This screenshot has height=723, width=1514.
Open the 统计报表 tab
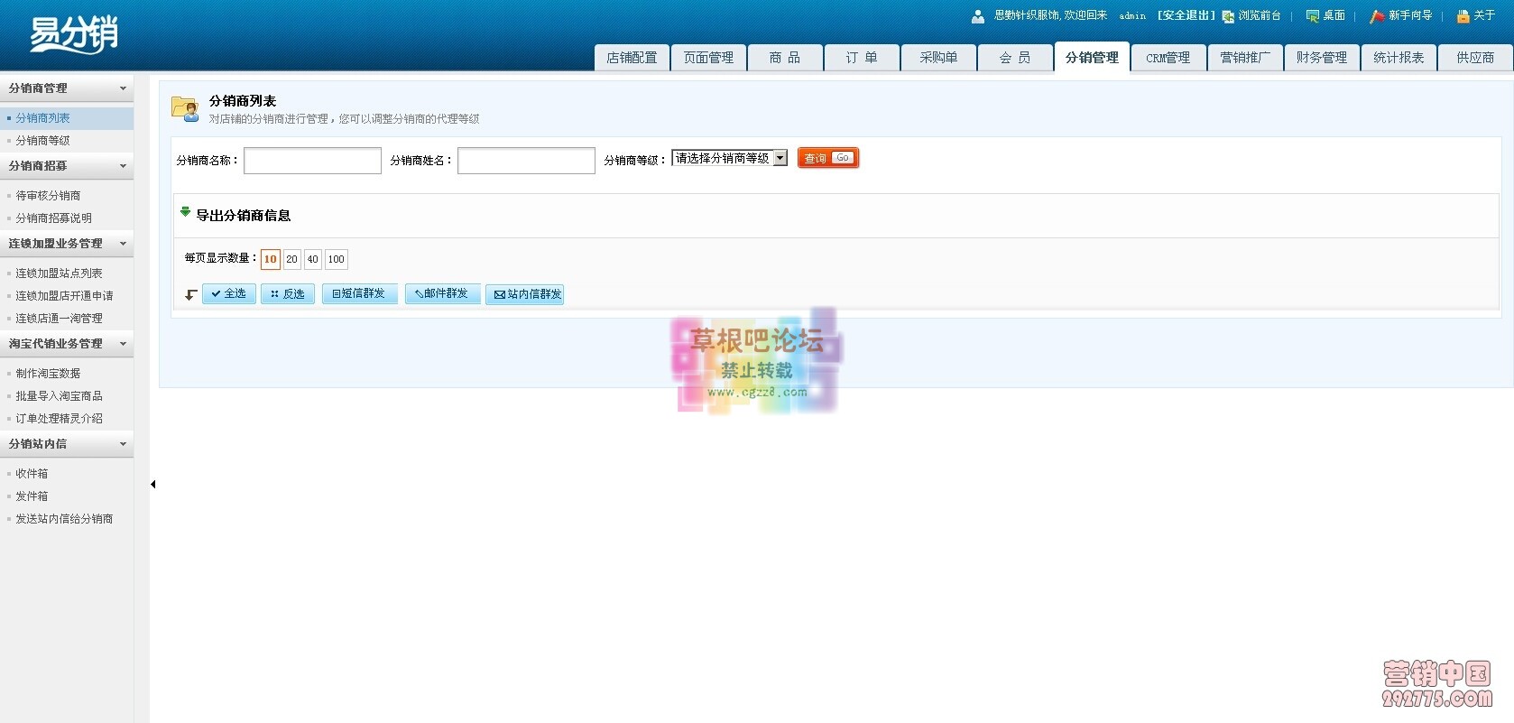pos(1399,58)
